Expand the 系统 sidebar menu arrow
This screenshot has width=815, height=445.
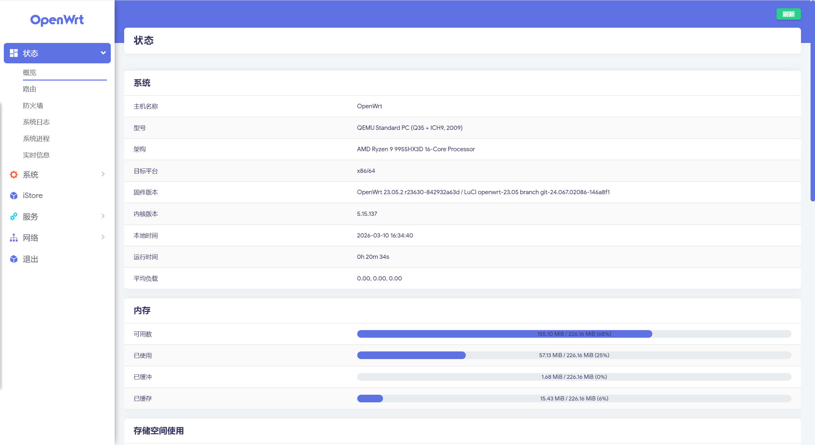click(103, 174)
